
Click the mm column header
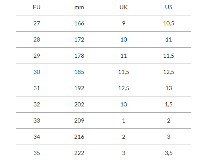click(x=79, y=7)
